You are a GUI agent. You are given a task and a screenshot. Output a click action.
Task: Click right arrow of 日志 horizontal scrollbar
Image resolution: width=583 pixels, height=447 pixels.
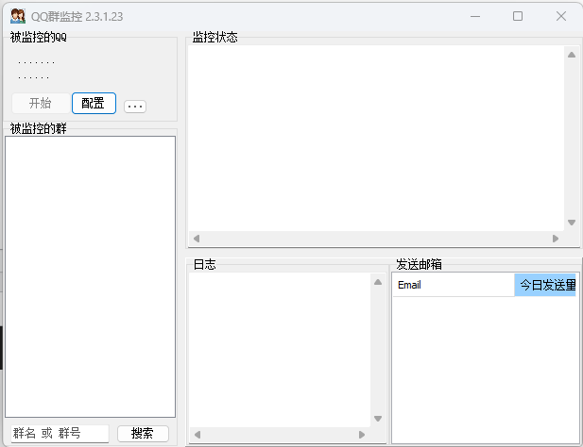[361, 435]
